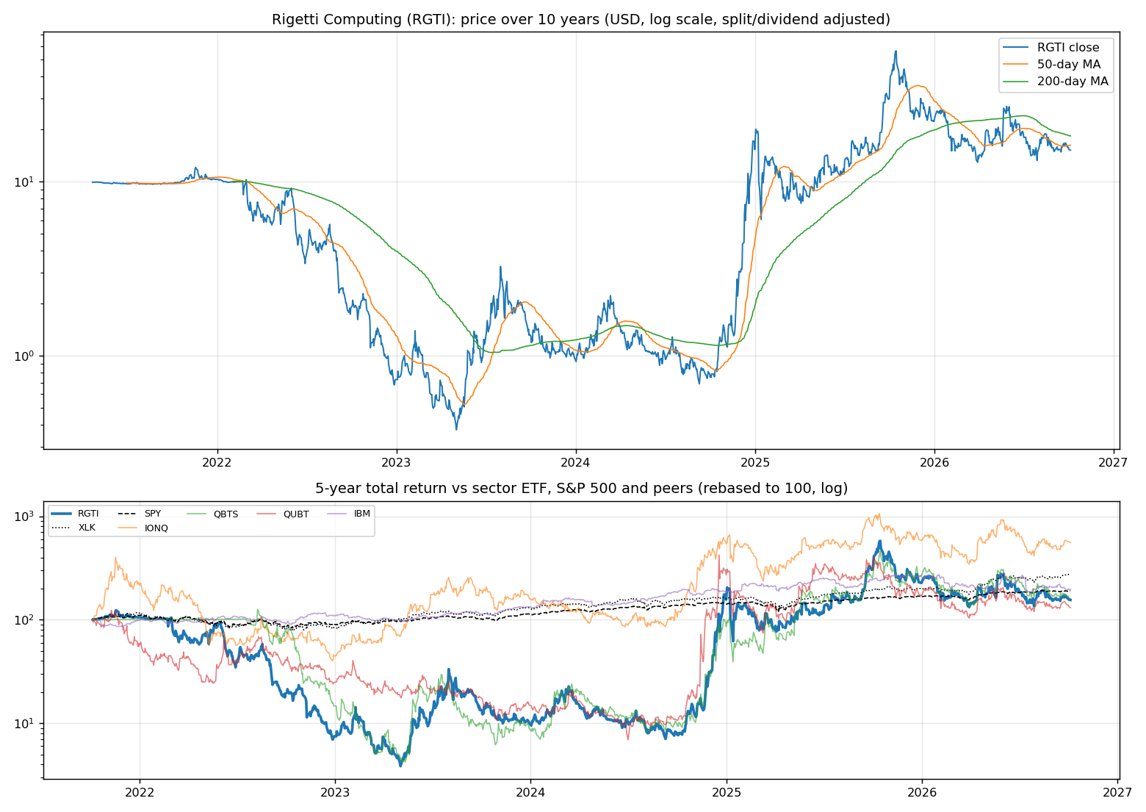Click the 2025 tick label on the upper chart

pyautogui.click(x=755, y=462)
